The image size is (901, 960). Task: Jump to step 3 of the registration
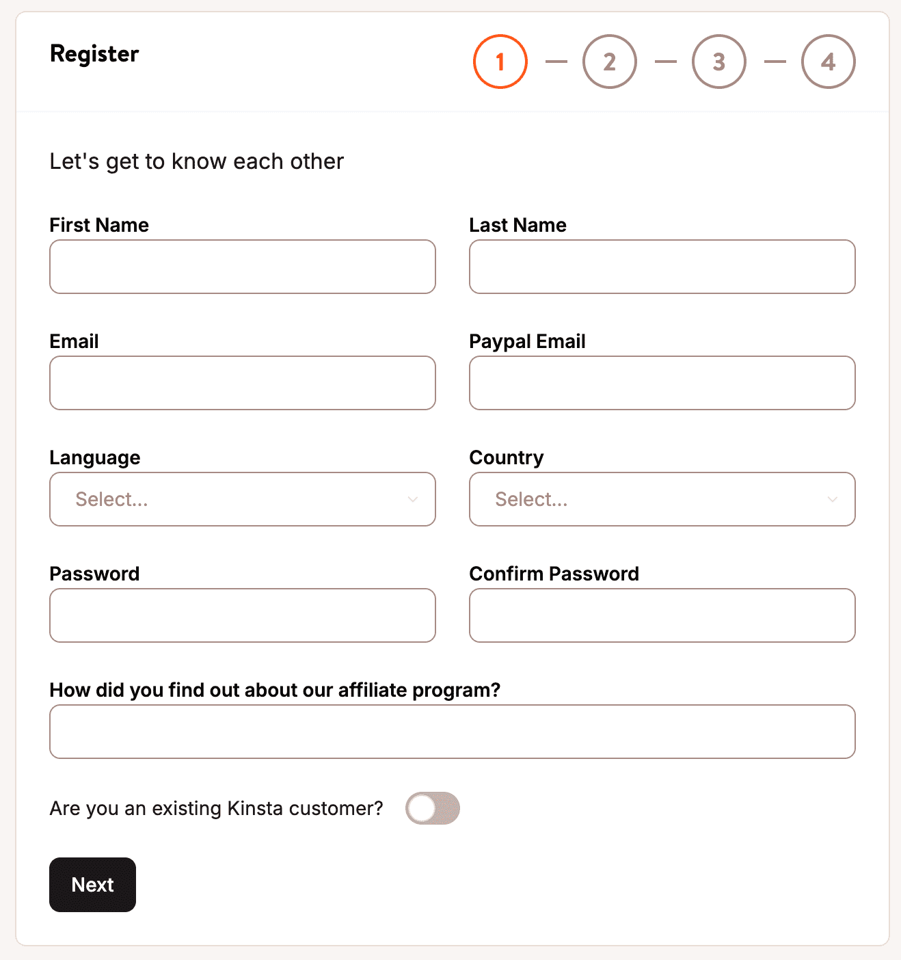718,61
